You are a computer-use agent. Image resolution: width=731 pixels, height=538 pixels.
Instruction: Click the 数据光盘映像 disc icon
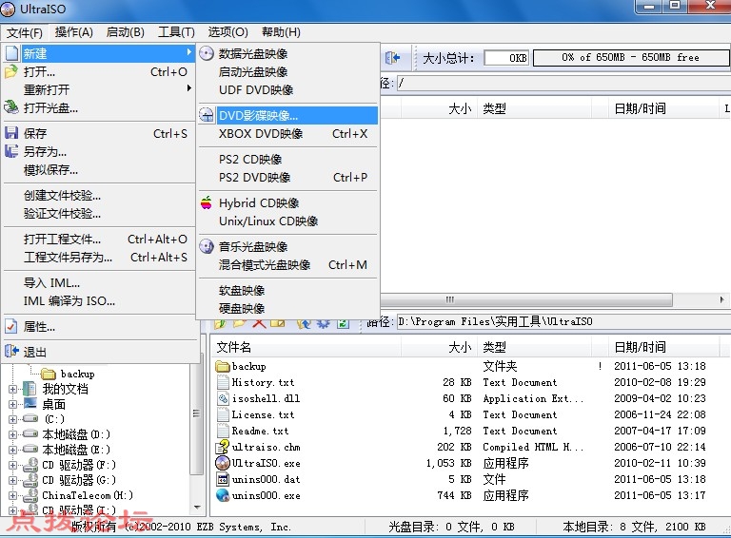[207, 53]
